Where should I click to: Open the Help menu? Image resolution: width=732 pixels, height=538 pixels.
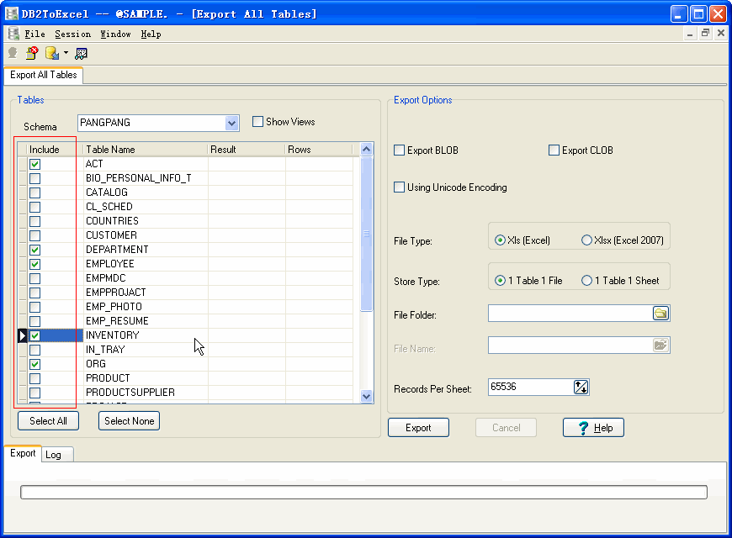tap(151, 34)
